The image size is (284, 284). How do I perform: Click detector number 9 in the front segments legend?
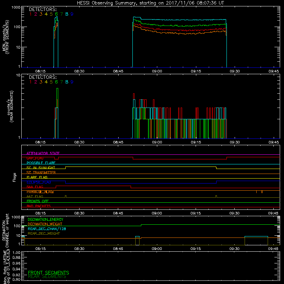click(x=72, y=14)
